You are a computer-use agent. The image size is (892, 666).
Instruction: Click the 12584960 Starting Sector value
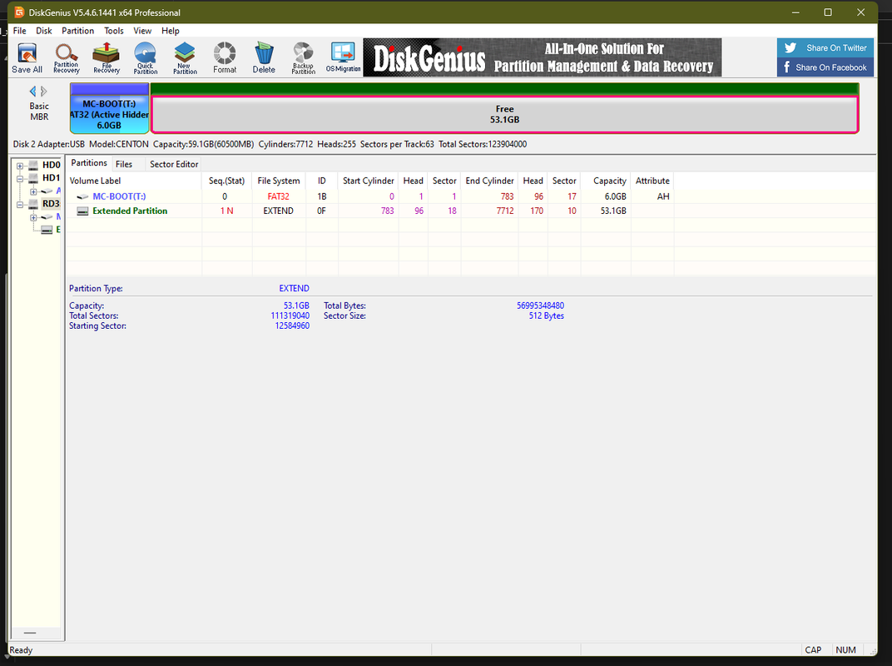[292, 326]
